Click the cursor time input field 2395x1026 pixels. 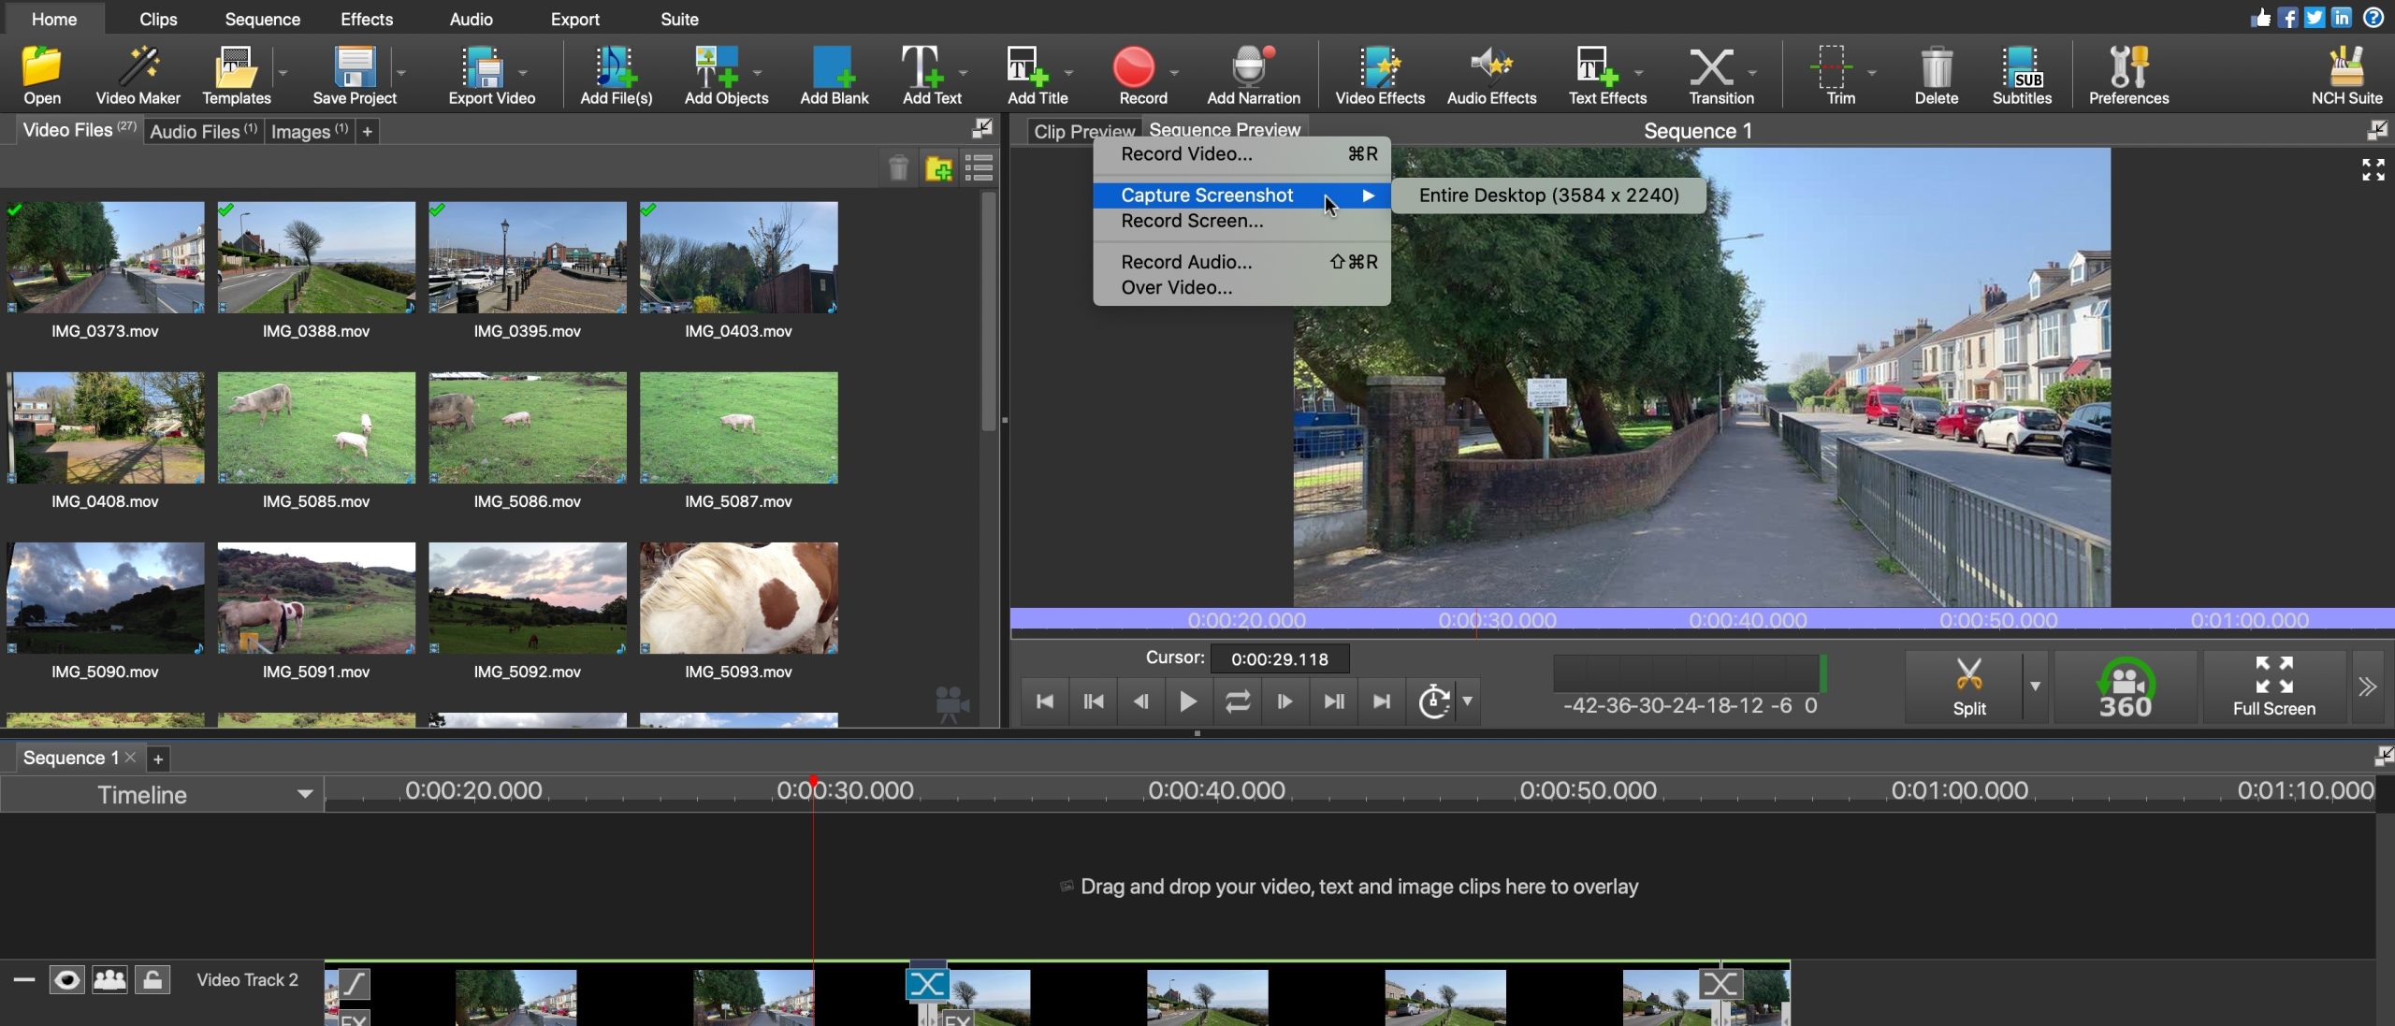[1280, 659]
